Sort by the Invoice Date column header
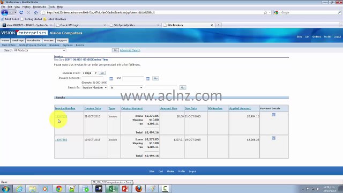The height and width of the screenshot is (193, 343). (93, 108)
